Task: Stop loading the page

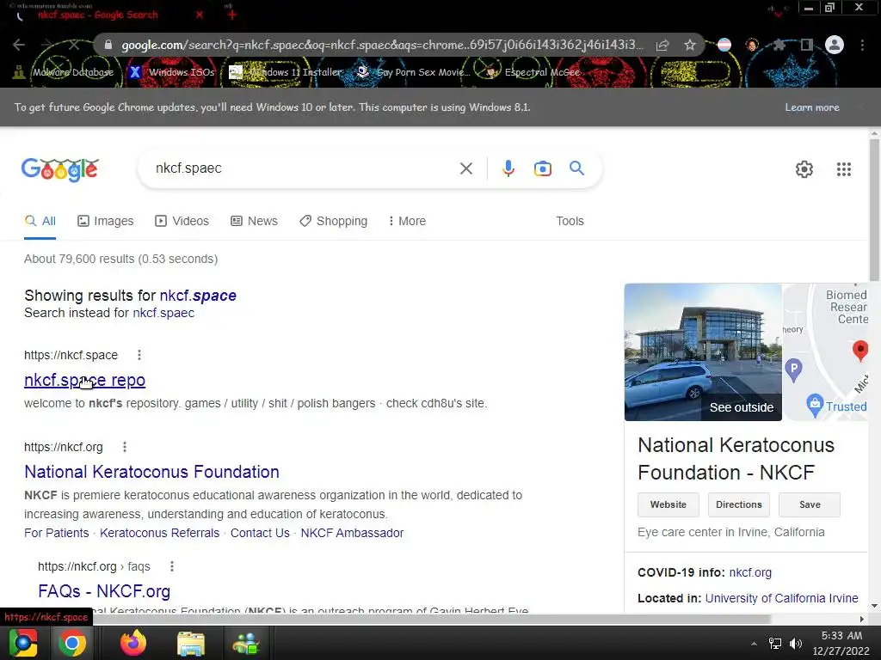Action: coord(74,45)
